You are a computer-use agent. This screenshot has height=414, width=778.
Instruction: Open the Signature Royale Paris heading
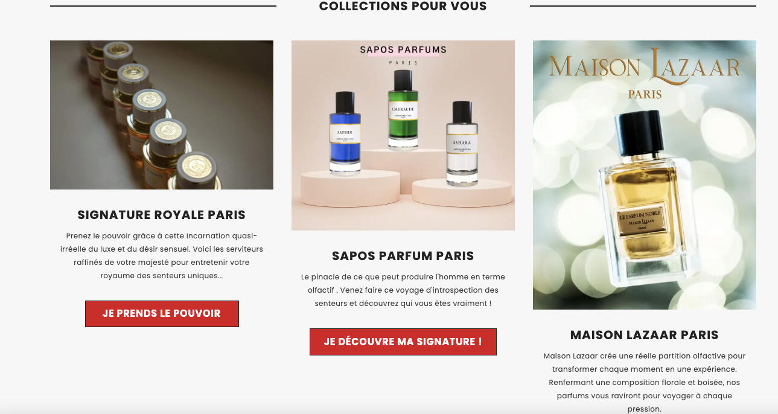[162, 215]
